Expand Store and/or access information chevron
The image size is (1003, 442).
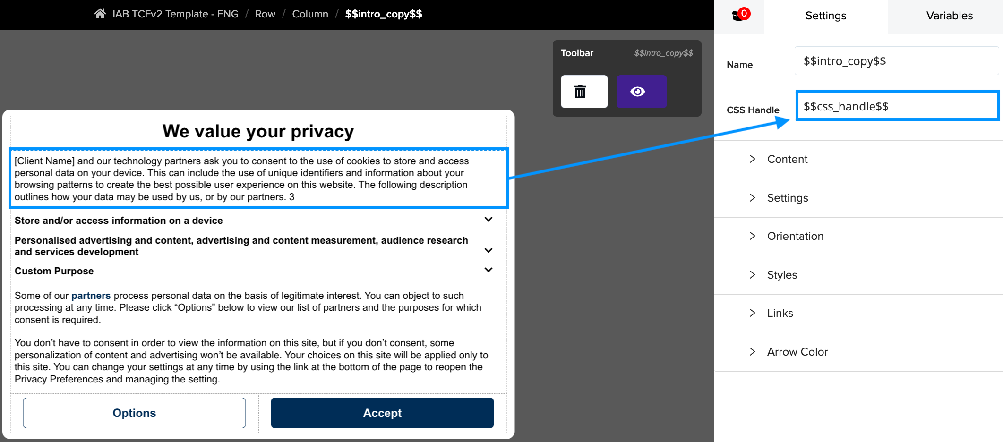click(489, 220)
